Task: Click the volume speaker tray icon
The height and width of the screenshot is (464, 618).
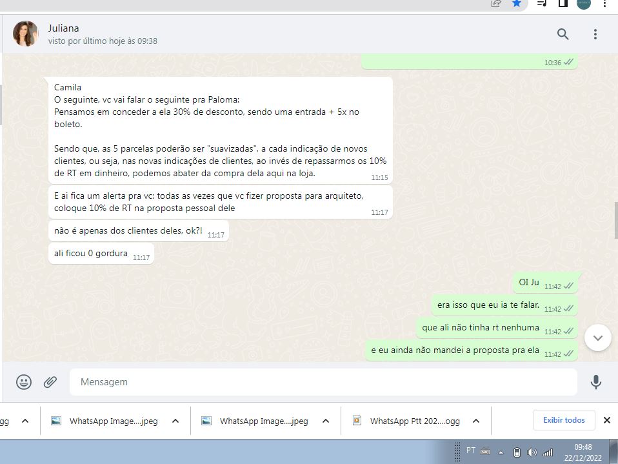Action: (532, 452)
